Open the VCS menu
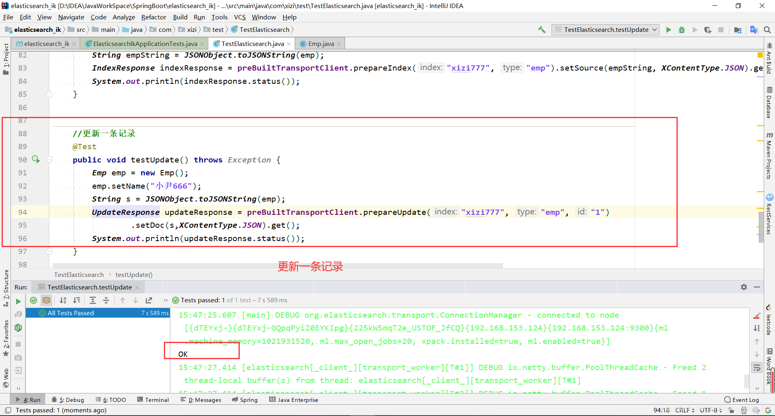 pyautogui.click(x=240, y=17)
